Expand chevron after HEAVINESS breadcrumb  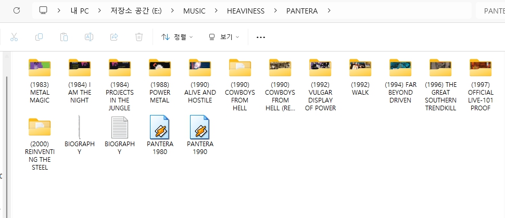point(275,10)
